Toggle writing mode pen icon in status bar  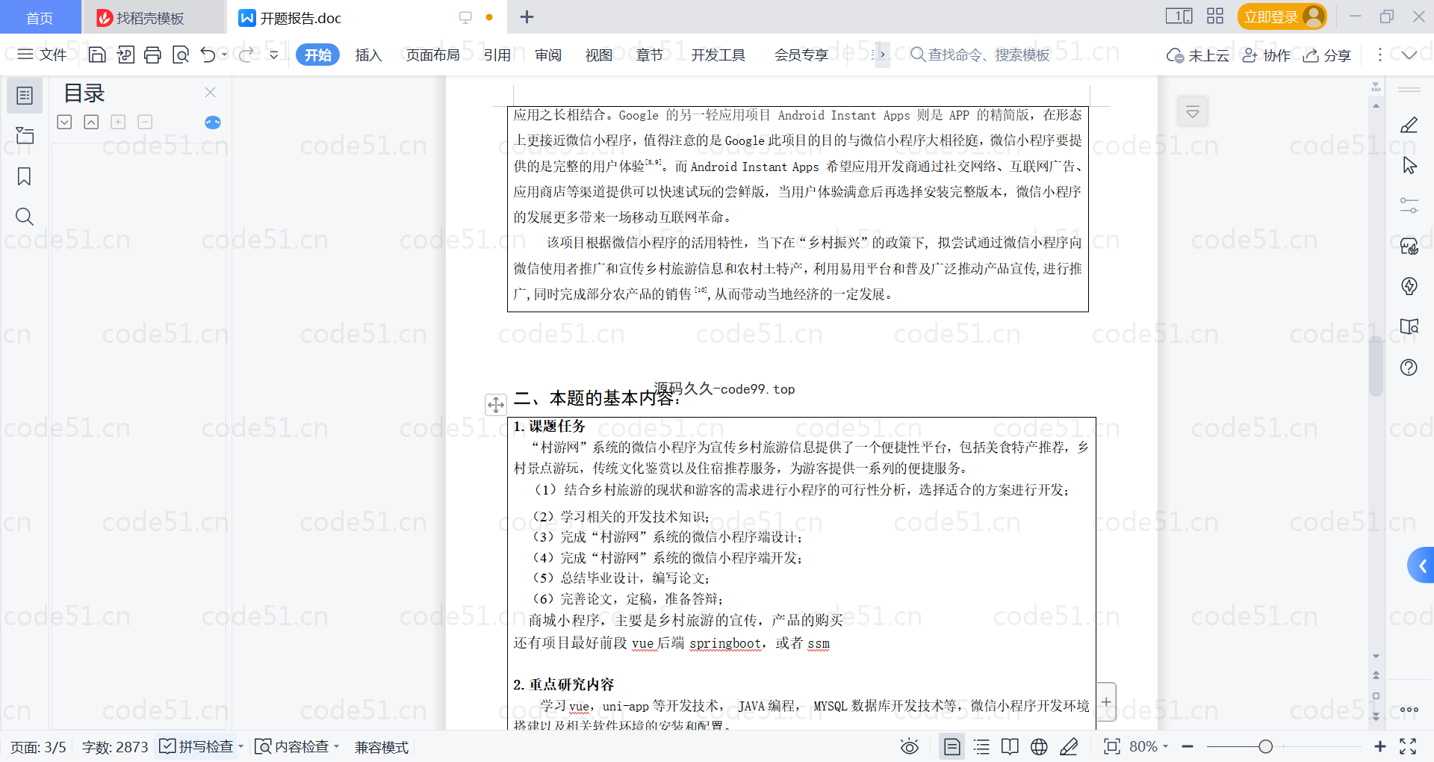(1069, 746)
